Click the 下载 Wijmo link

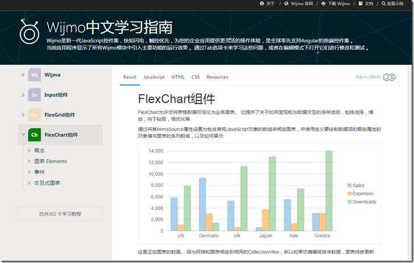[338, 3]
